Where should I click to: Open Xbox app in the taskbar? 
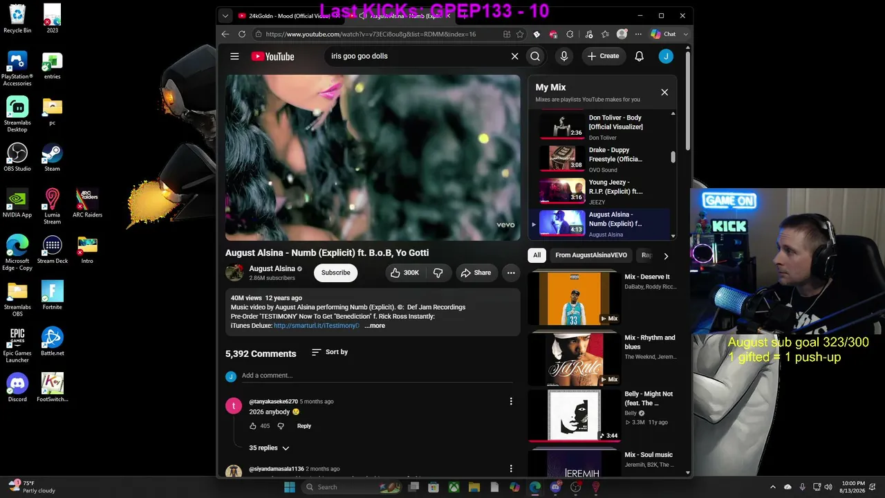coord(454,487)
